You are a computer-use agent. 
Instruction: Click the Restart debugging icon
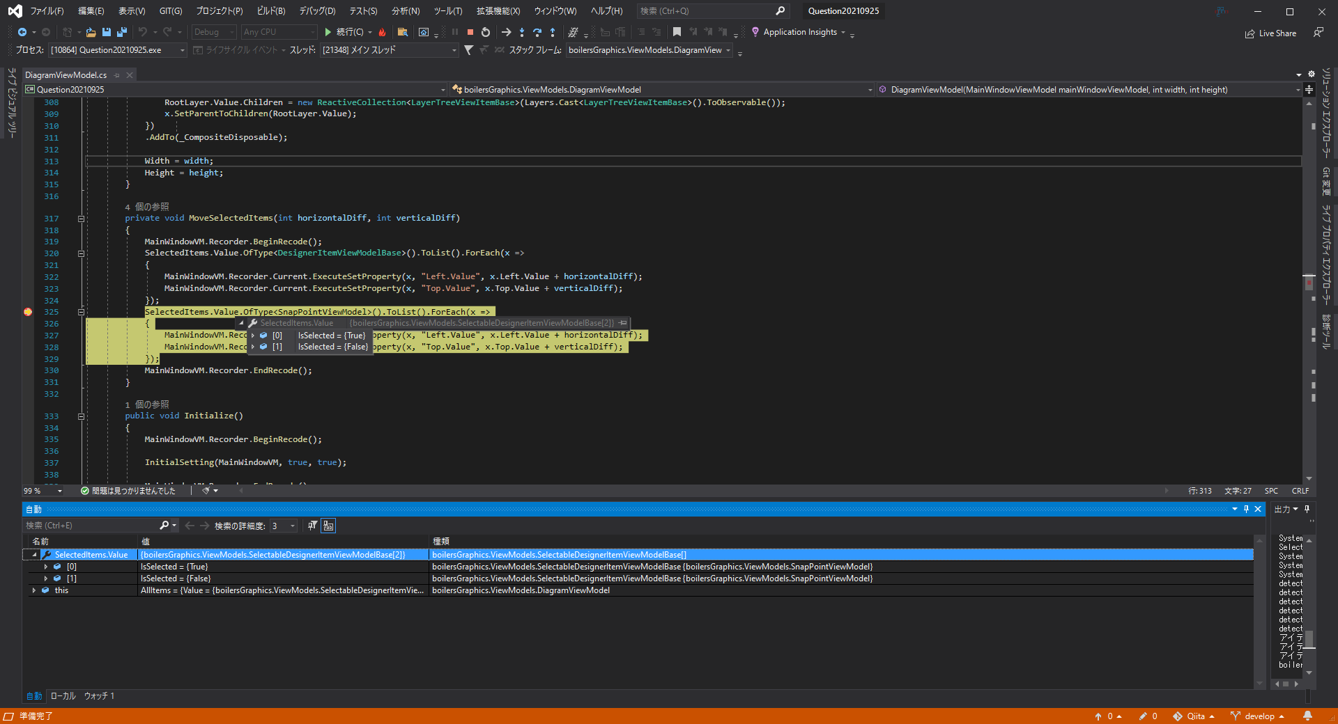click(x=486, y=32)
